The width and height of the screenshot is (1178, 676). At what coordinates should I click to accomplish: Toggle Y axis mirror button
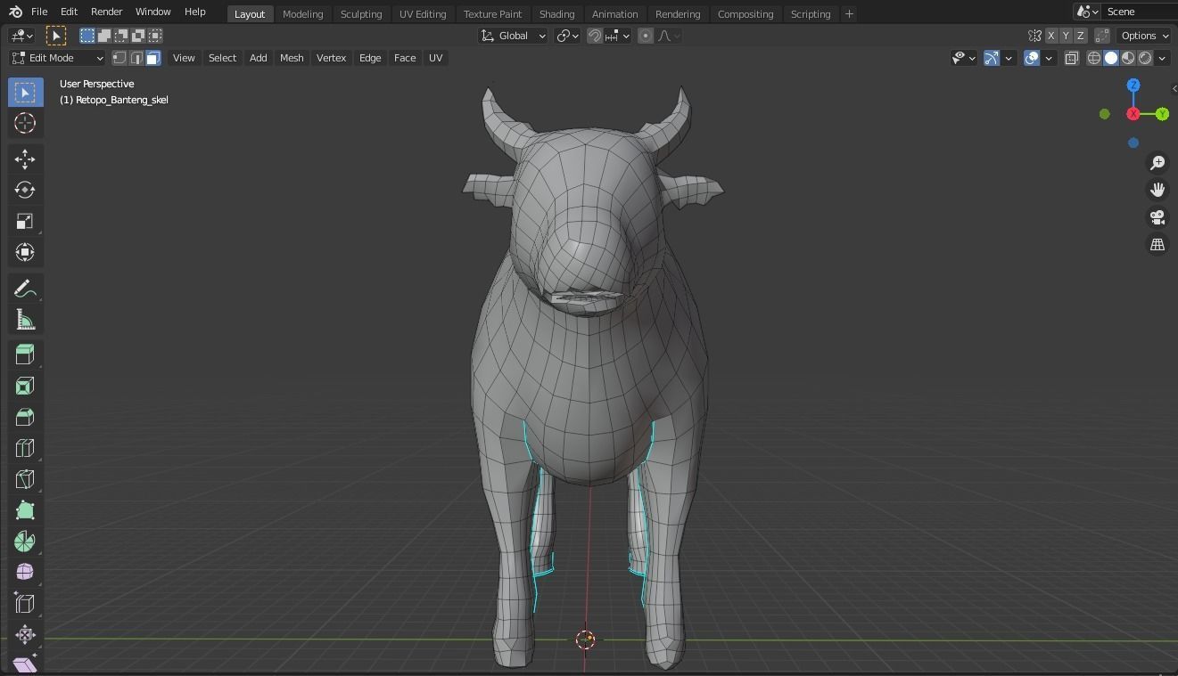click(1066, 36)
